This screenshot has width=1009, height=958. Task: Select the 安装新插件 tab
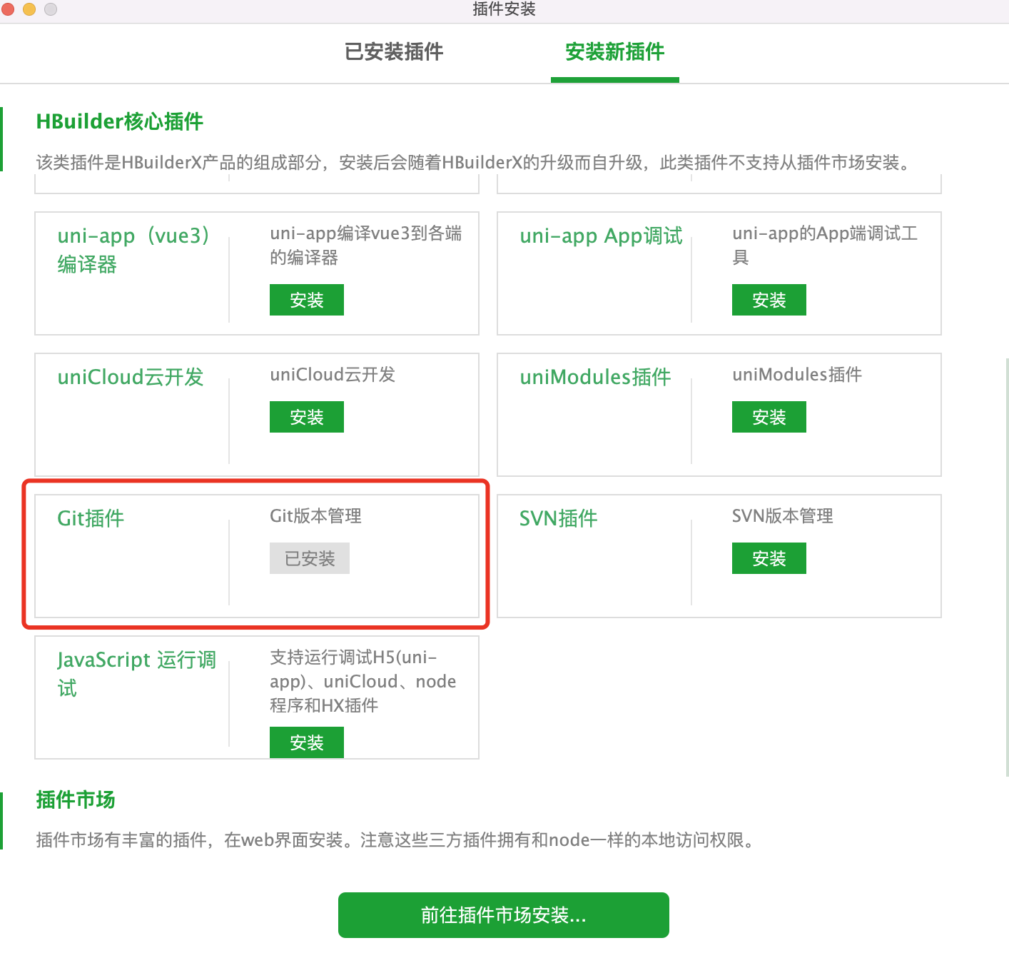[x=614, y=51]
